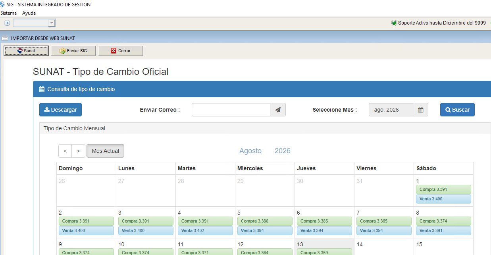Click the Mes Actual button

tap(106, 151)
